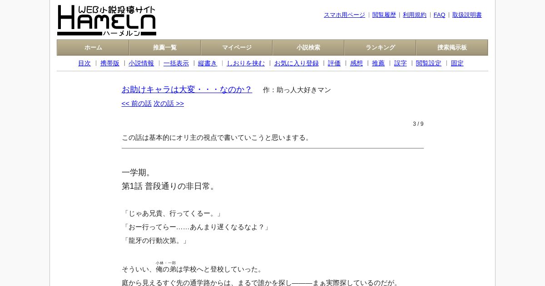Click the ruby text 小林・一郎

[166, 263]
